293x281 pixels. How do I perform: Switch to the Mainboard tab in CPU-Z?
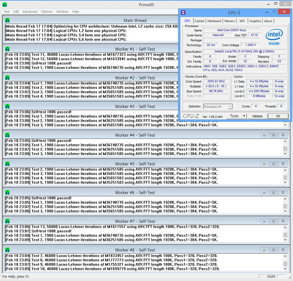(x=214, y=21)
